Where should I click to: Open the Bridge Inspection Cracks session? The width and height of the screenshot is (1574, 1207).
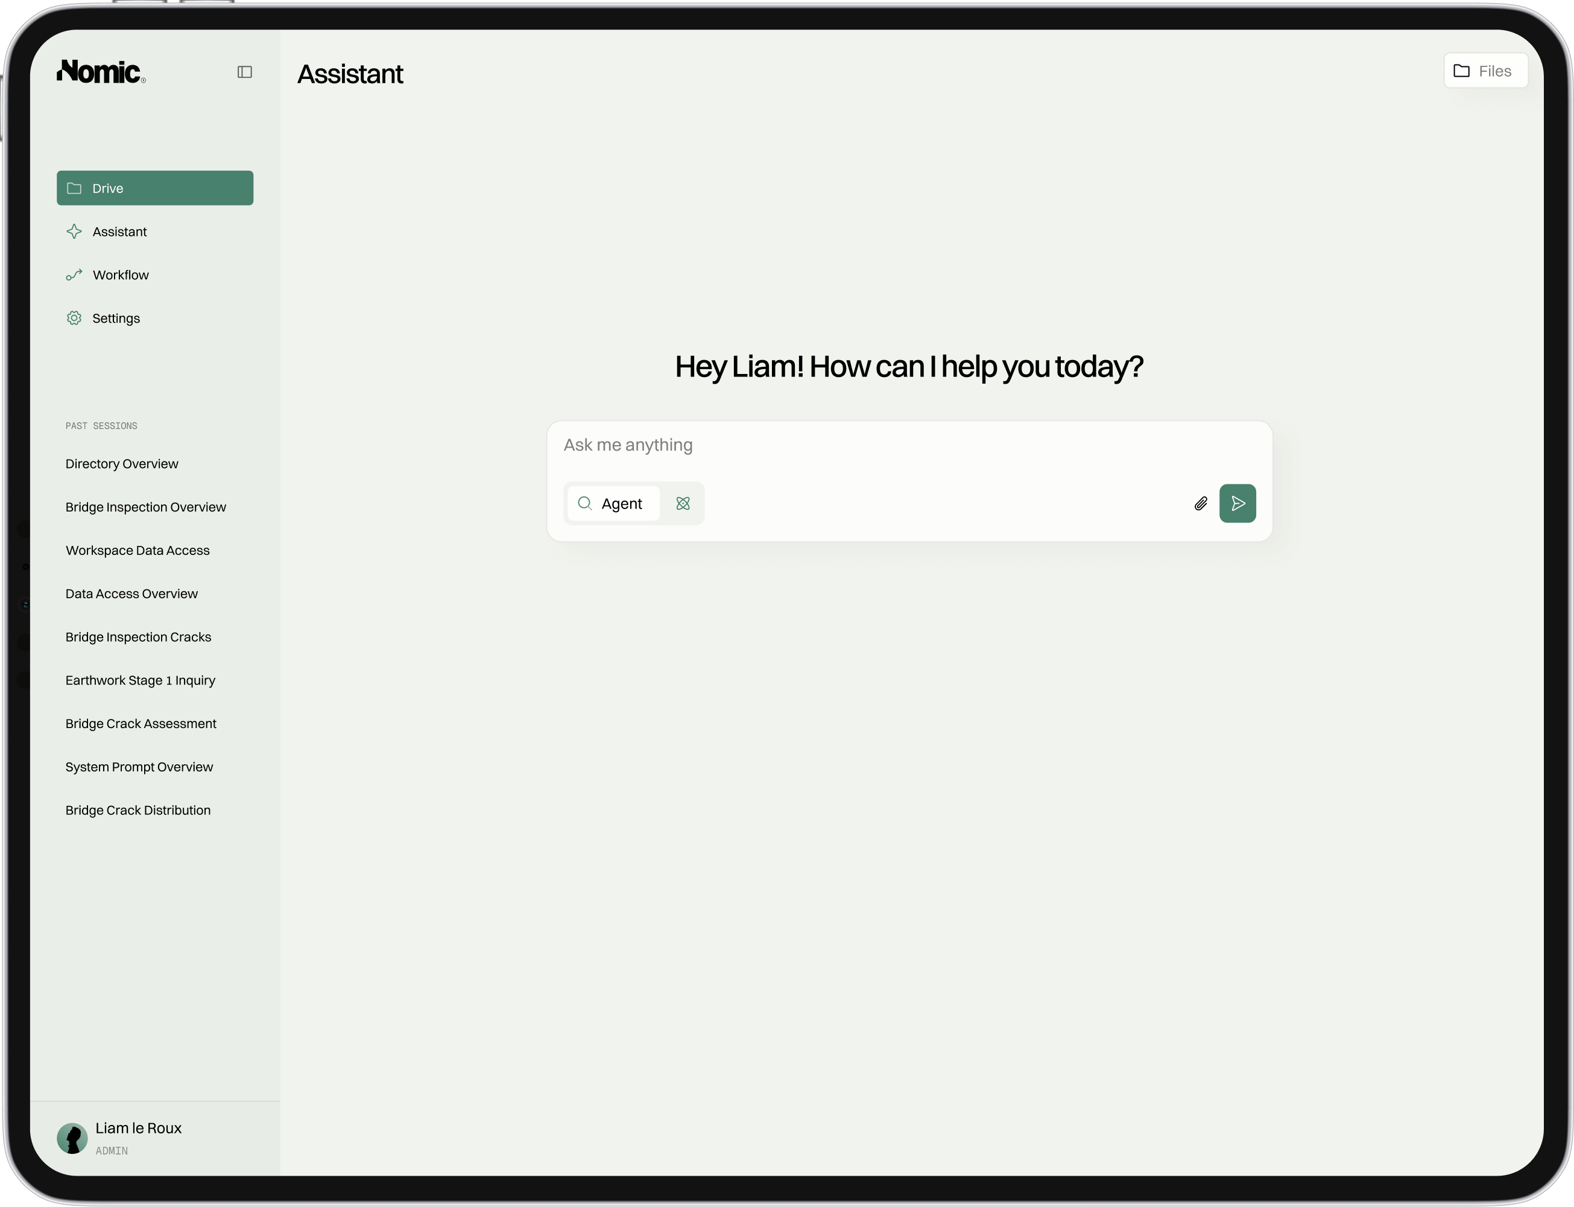(138, 637)
